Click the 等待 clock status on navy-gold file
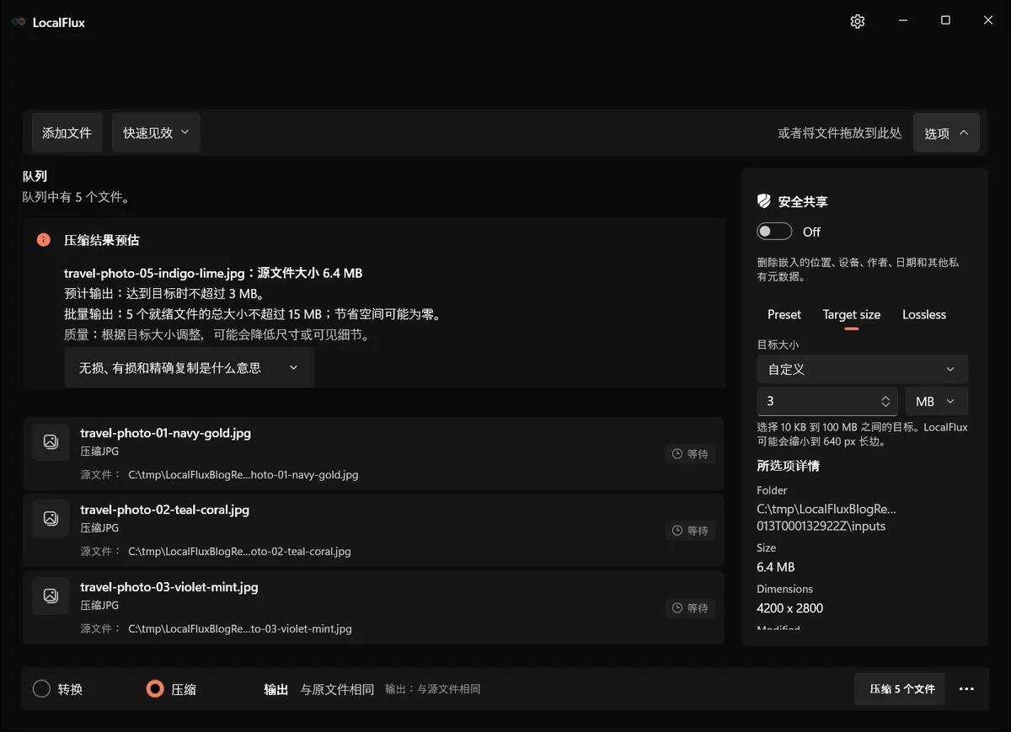The width and height of the screenshot is (1011, 732). [x=690, y=453]
